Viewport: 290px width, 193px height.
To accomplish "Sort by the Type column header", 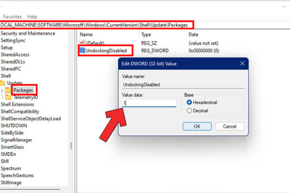I will point(146,34).
